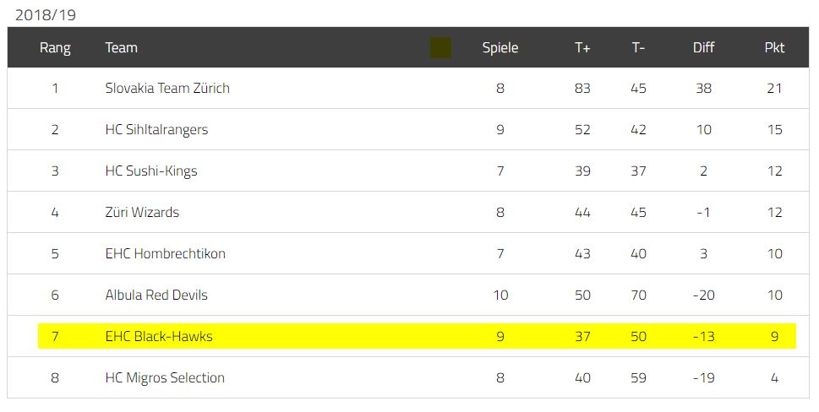Click the Team column header
Screen dimensions: 819x412
[x=121, y=47]
